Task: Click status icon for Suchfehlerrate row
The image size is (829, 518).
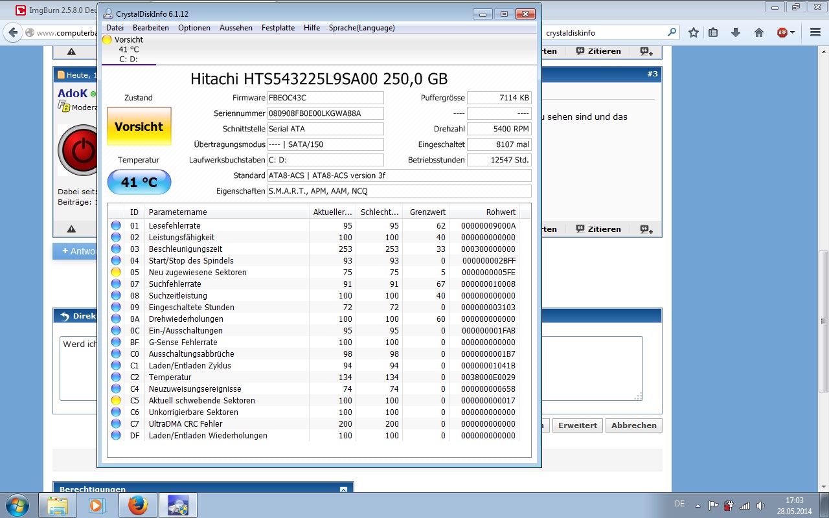Action: [x=116, y=284]
